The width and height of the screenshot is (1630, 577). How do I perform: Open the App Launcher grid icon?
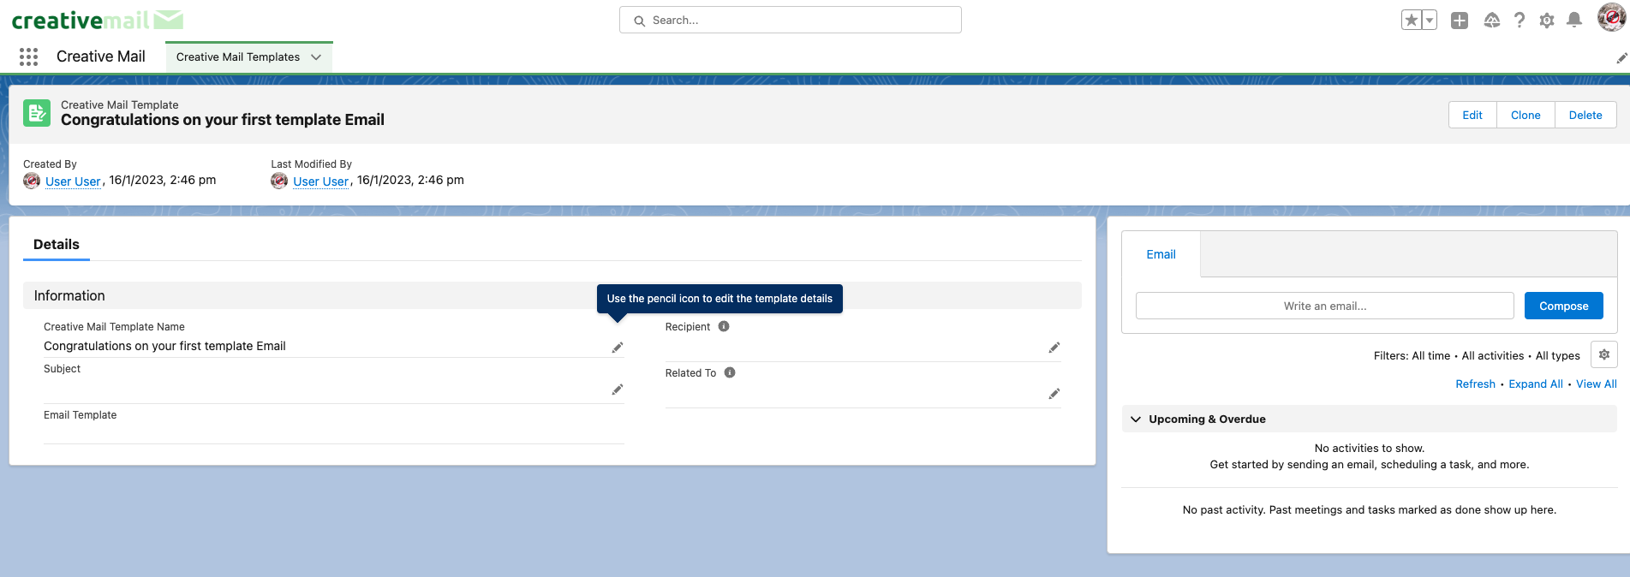coord(28,57)
